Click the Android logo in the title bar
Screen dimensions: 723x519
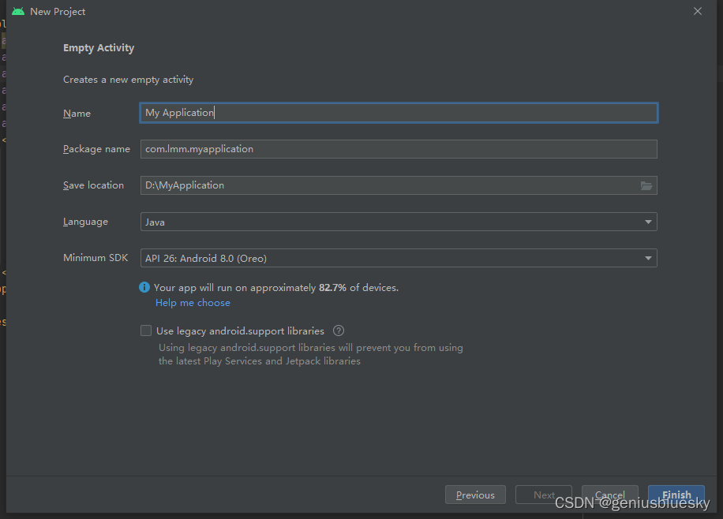click(18, 12)
